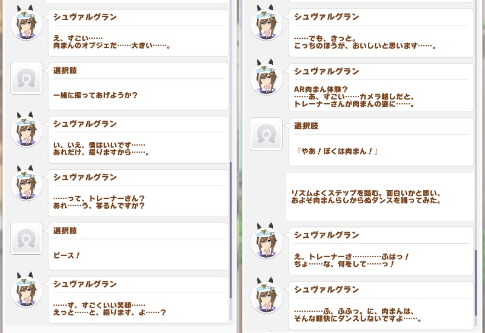Click the avatar beside 何をして……っ！ message
This screenshot has width=485, height=333.
266,241
